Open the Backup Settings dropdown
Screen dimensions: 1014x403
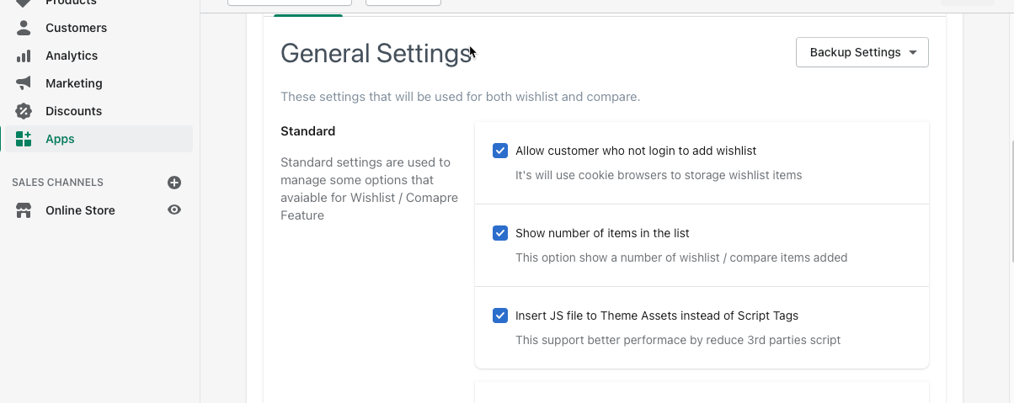(855, 52)
